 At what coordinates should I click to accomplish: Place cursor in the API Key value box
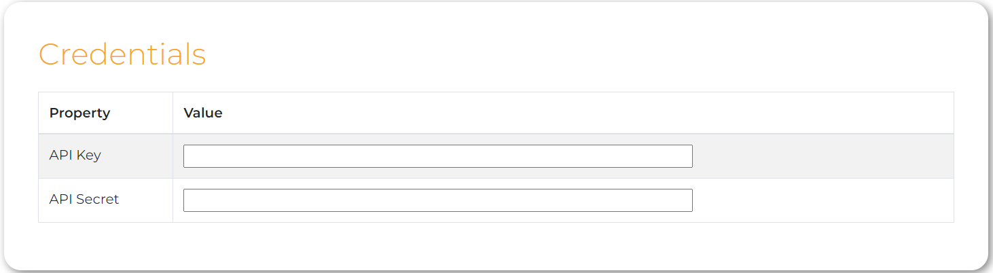pos(437,156)
